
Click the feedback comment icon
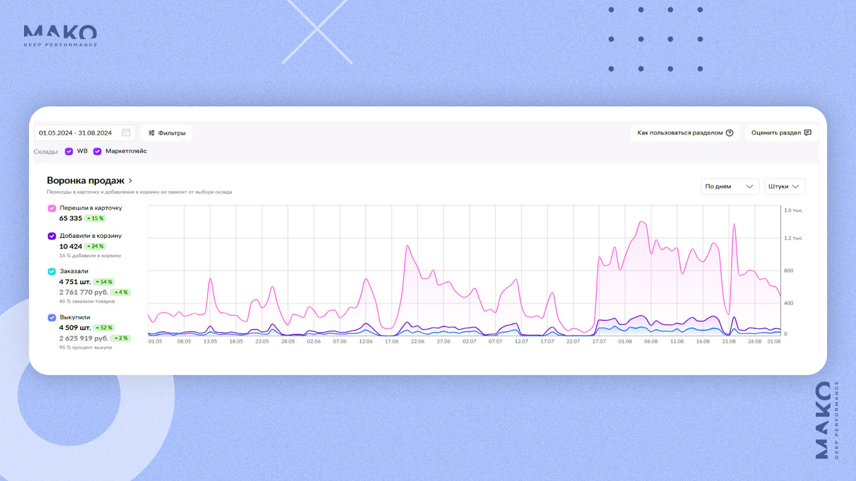click(x=808, y=133)
